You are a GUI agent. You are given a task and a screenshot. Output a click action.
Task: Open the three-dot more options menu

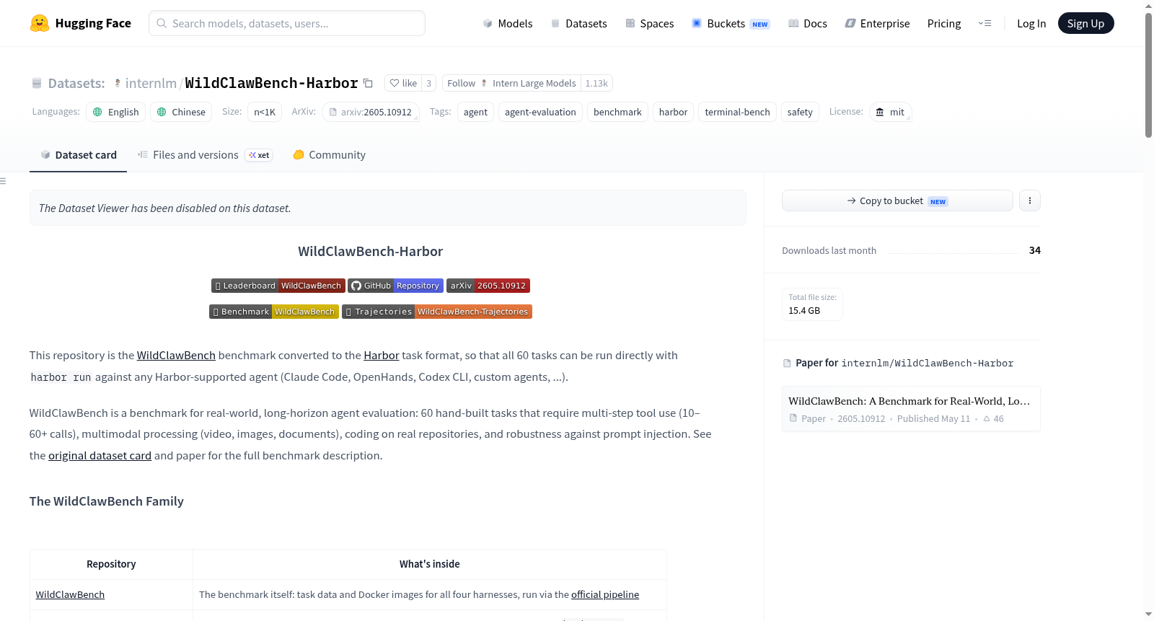(1030, 201)
